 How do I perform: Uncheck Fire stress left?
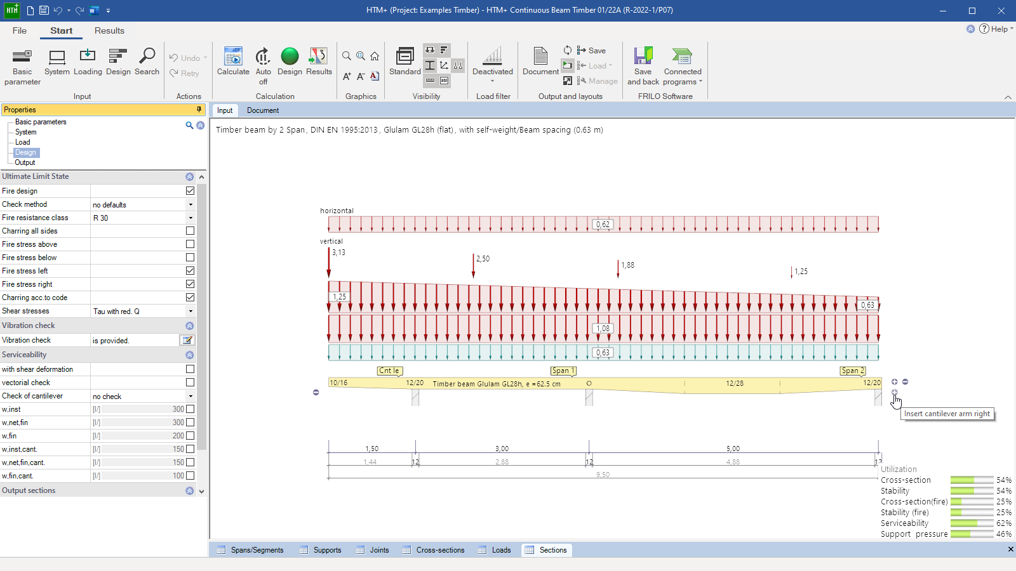pos(190,271)
